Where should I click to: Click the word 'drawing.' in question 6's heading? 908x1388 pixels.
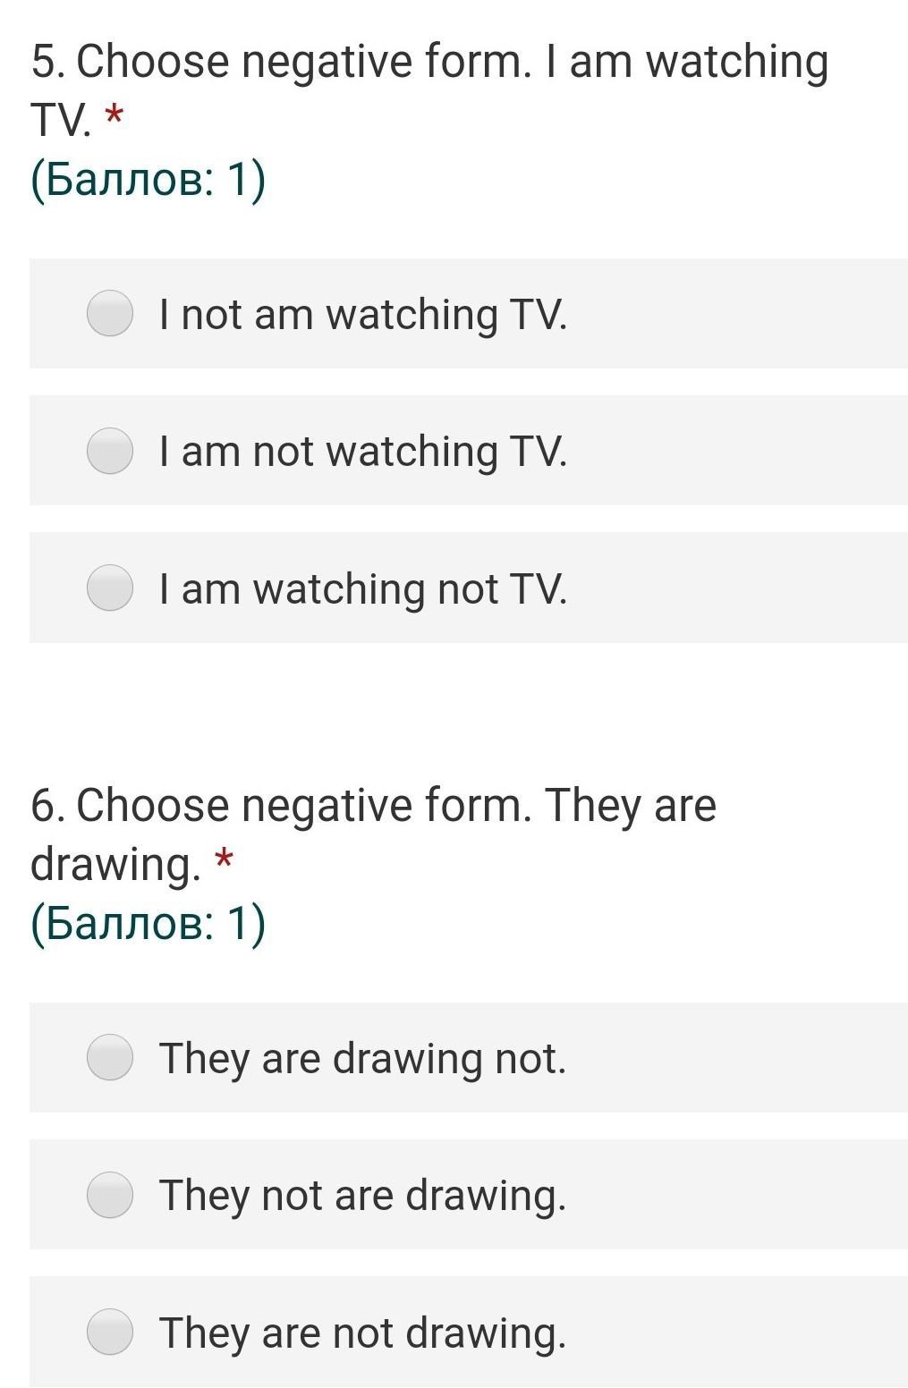[116, 864]
